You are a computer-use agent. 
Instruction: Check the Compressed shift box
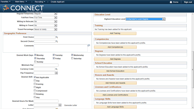pyautogui.click(x=35, y=91)
